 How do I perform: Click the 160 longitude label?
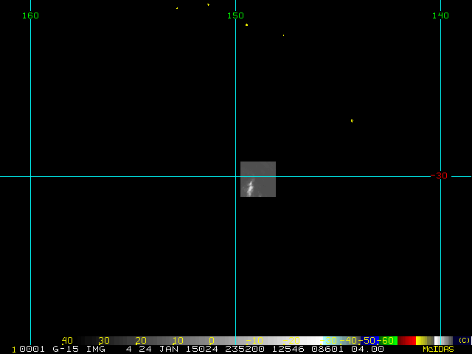click(x=30, y=15)
